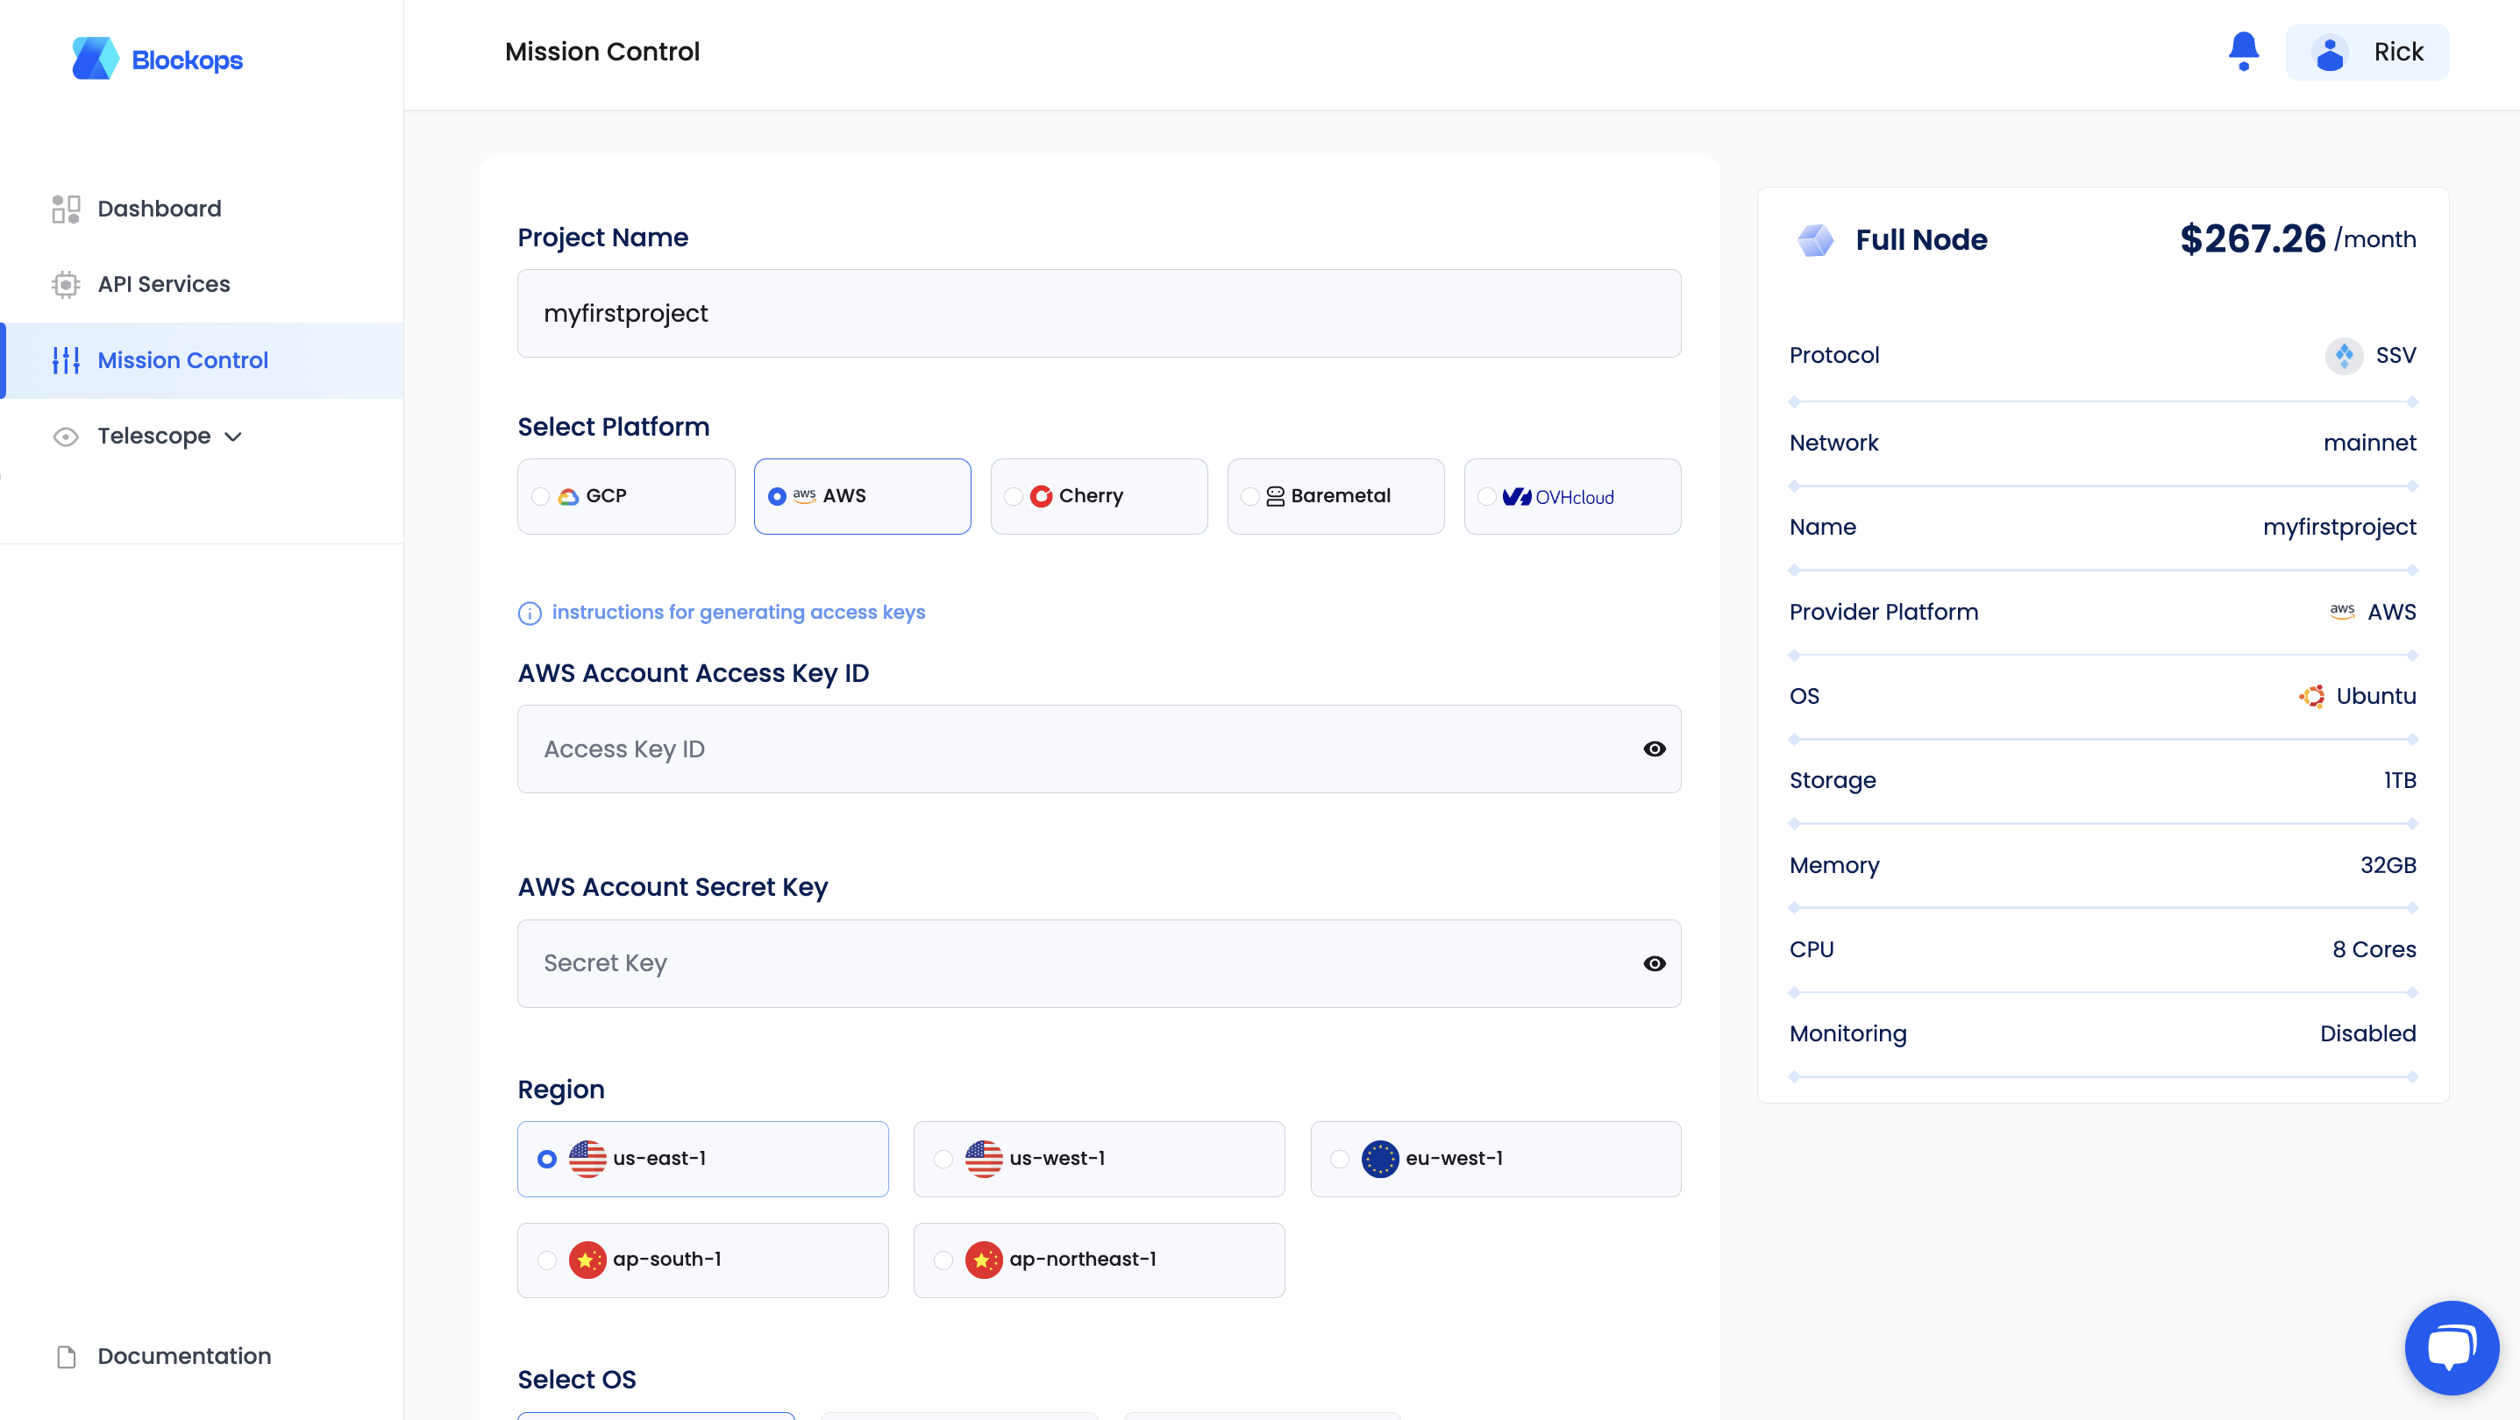Click the '1TB' storage value
Image resolution: width=2520 pixels, height=1420 pixels.
coord(2400,780)
